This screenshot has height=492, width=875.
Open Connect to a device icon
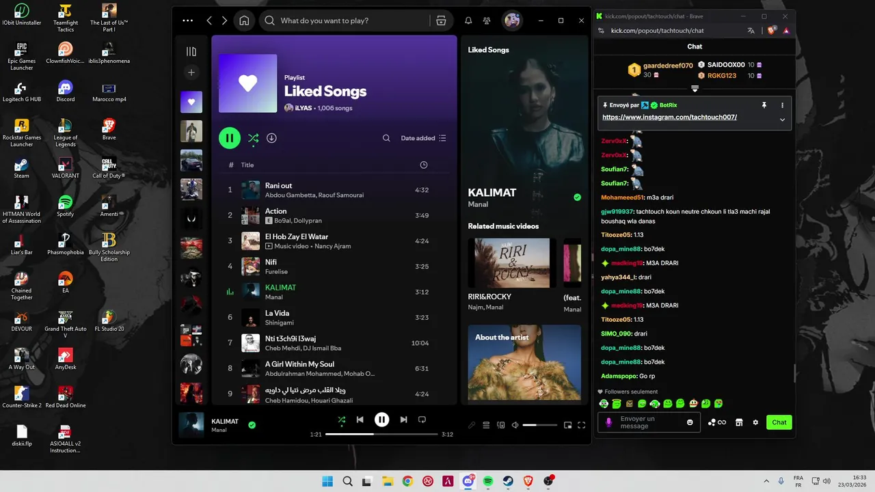[x=501, y=425]
